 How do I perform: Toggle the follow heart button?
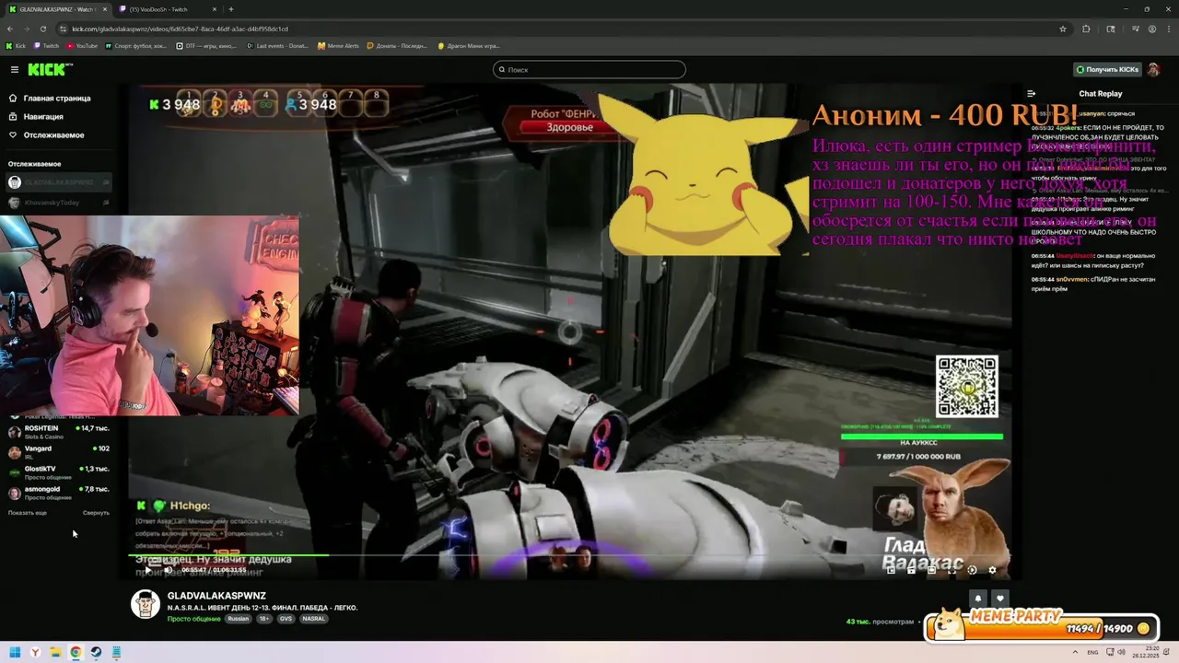[1000, 599]
